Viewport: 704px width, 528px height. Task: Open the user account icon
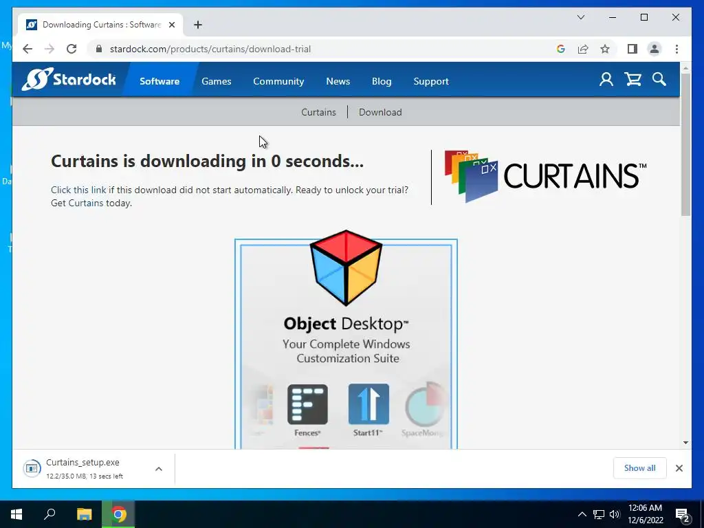[x=606, y=80]
